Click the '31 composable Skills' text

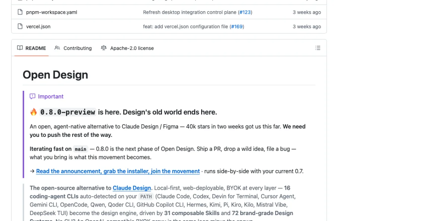point(192,213)
